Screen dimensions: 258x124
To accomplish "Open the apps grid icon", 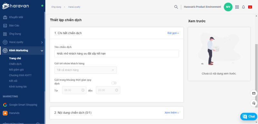I will point(237,7).
